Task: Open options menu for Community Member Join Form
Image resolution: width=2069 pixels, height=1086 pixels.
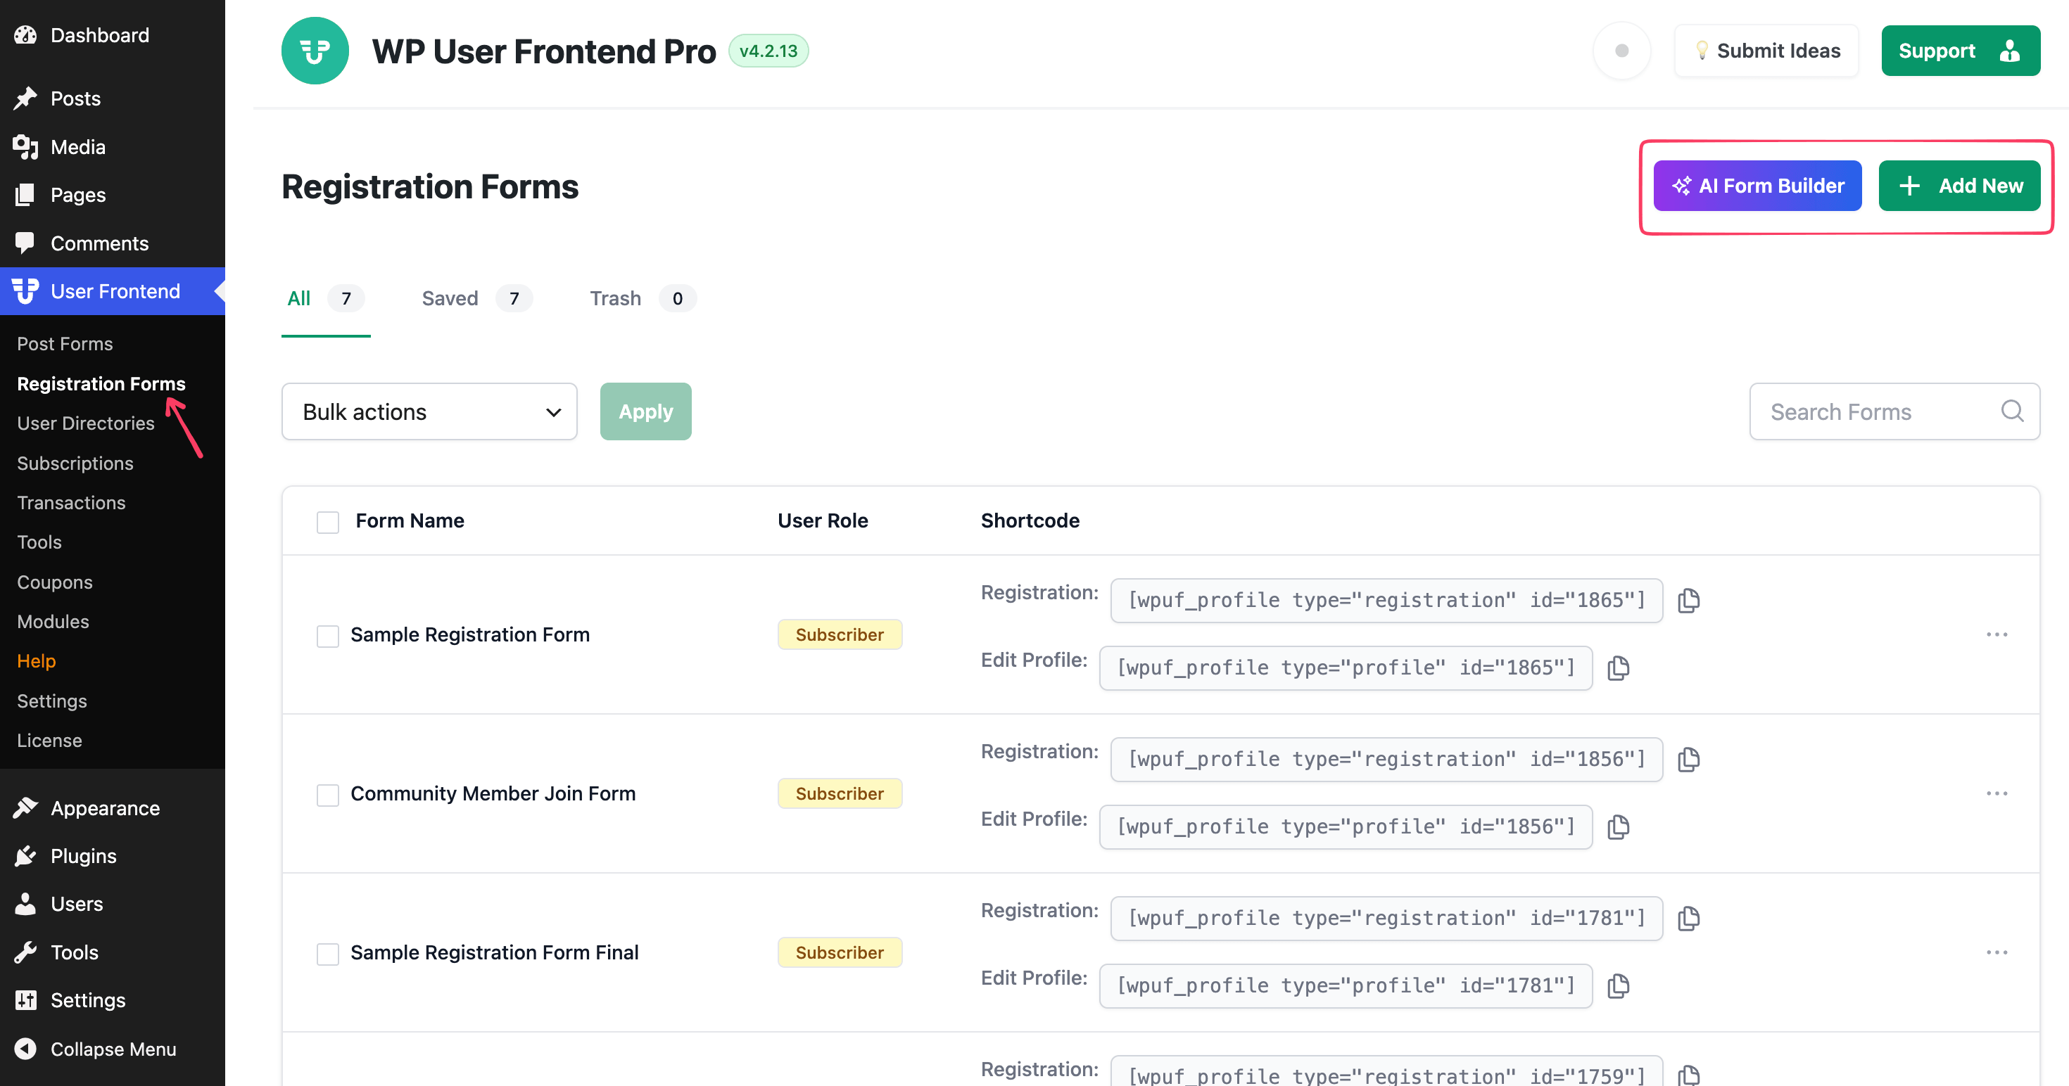Action: 1997,793
